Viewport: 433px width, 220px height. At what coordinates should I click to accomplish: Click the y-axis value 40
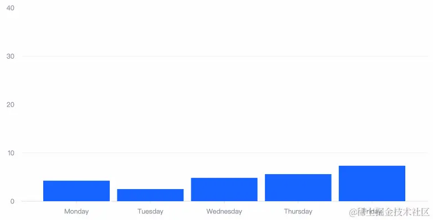click(10, 8)
